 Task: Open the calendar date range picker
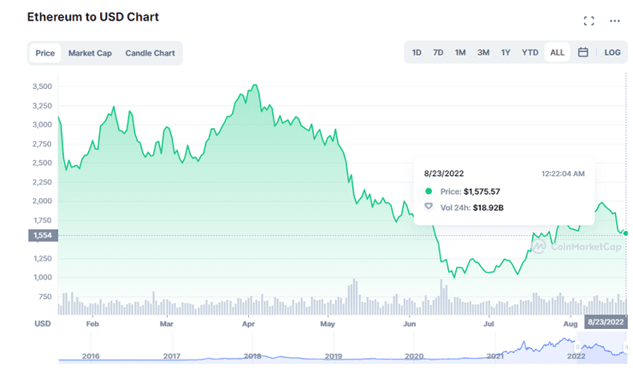pyautogui.click(x=583, y=52)
